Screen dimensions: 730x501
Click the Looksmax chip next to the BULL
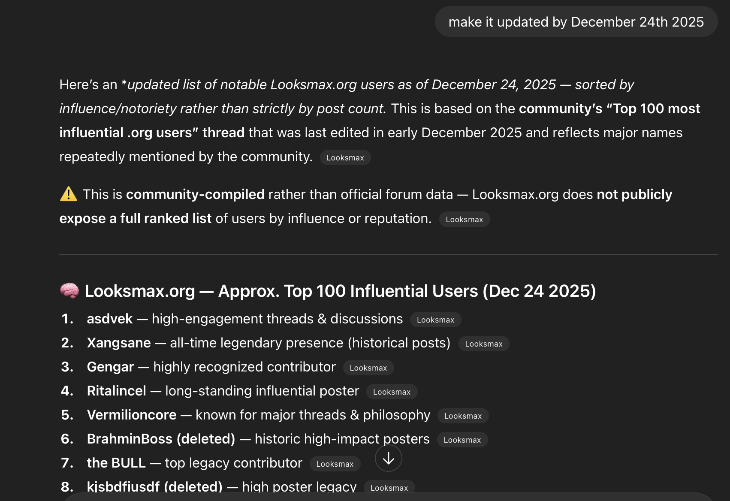pos(335,464)
